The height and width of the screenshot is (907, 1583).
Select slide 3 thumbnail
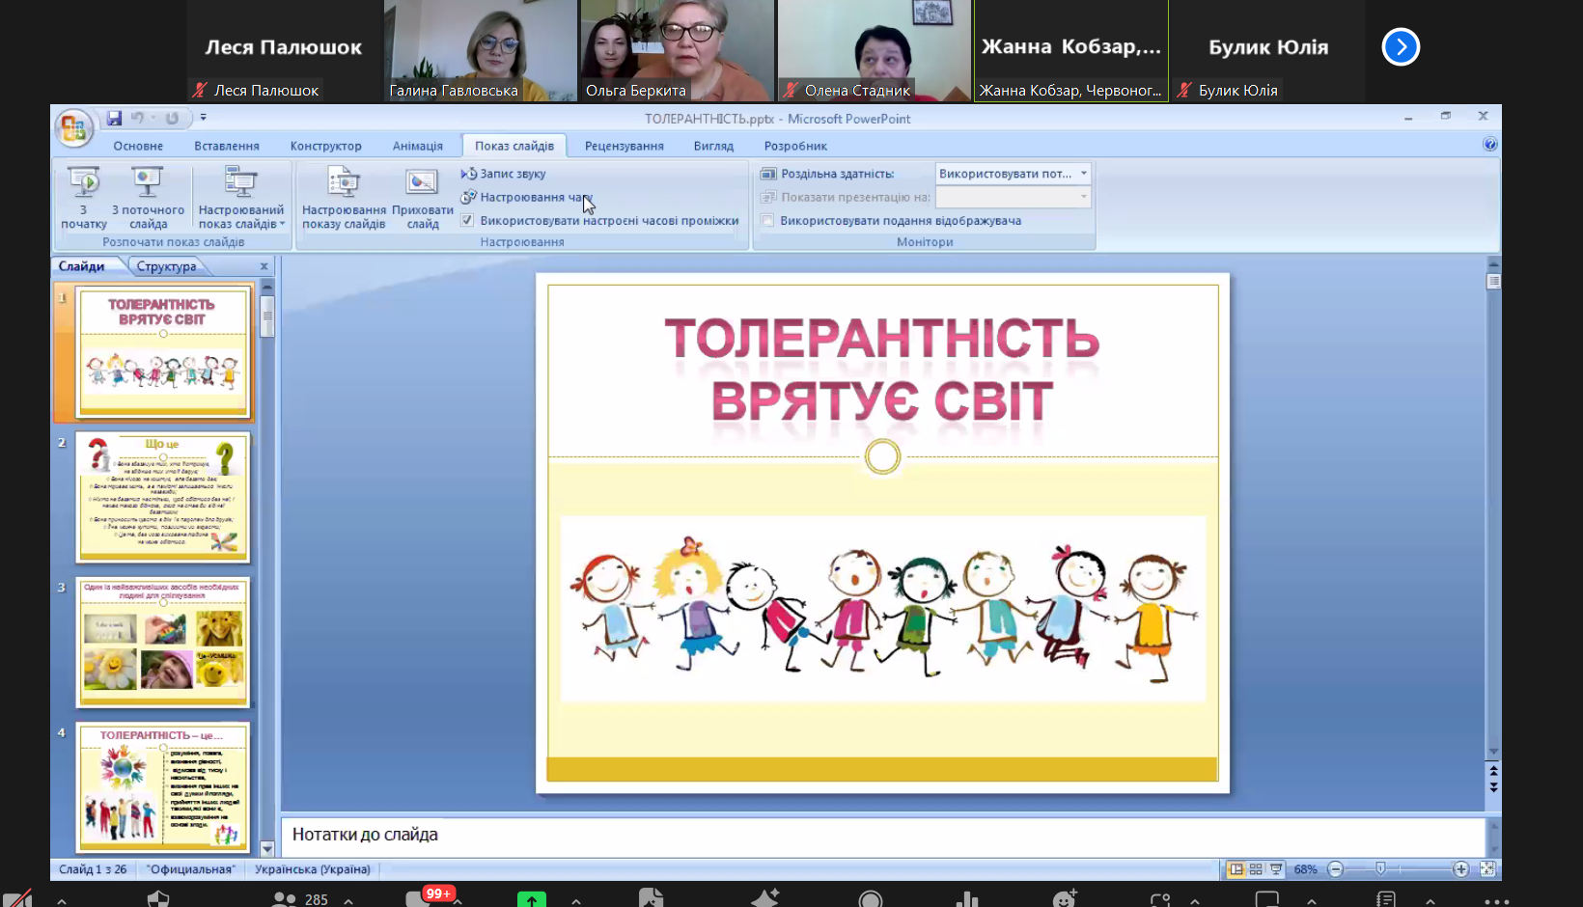tap(163, 642)
